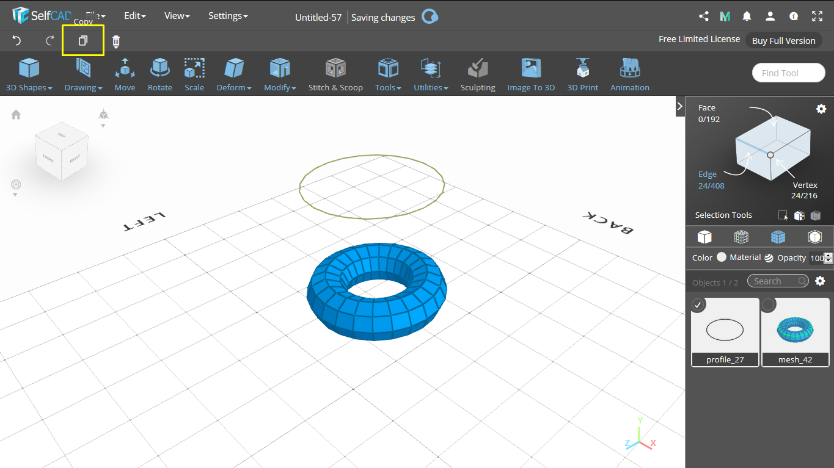Open the Color swatch picker

coord(721,257)
